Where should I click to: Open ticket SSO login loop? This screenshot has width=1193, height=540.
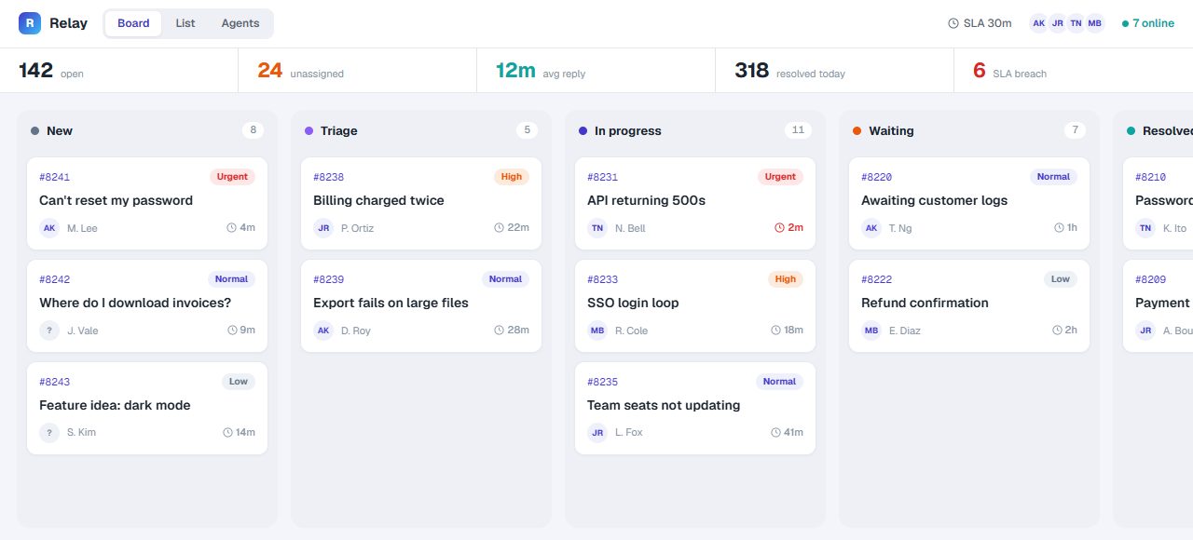tap(695, 305)
